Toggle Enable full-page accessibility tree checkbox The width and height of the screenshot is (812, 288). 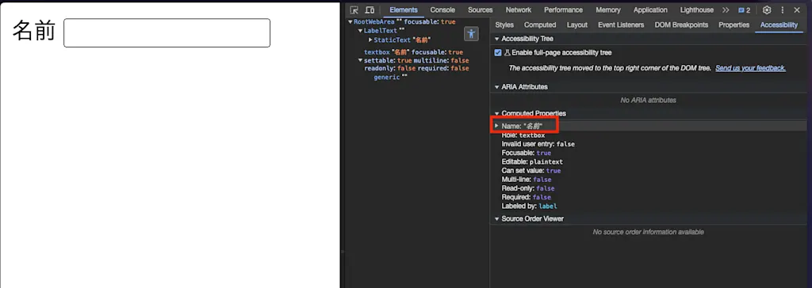(x=498, y=53)
